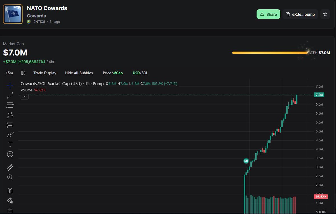Select the brush drawing tool

pos(10,135)
